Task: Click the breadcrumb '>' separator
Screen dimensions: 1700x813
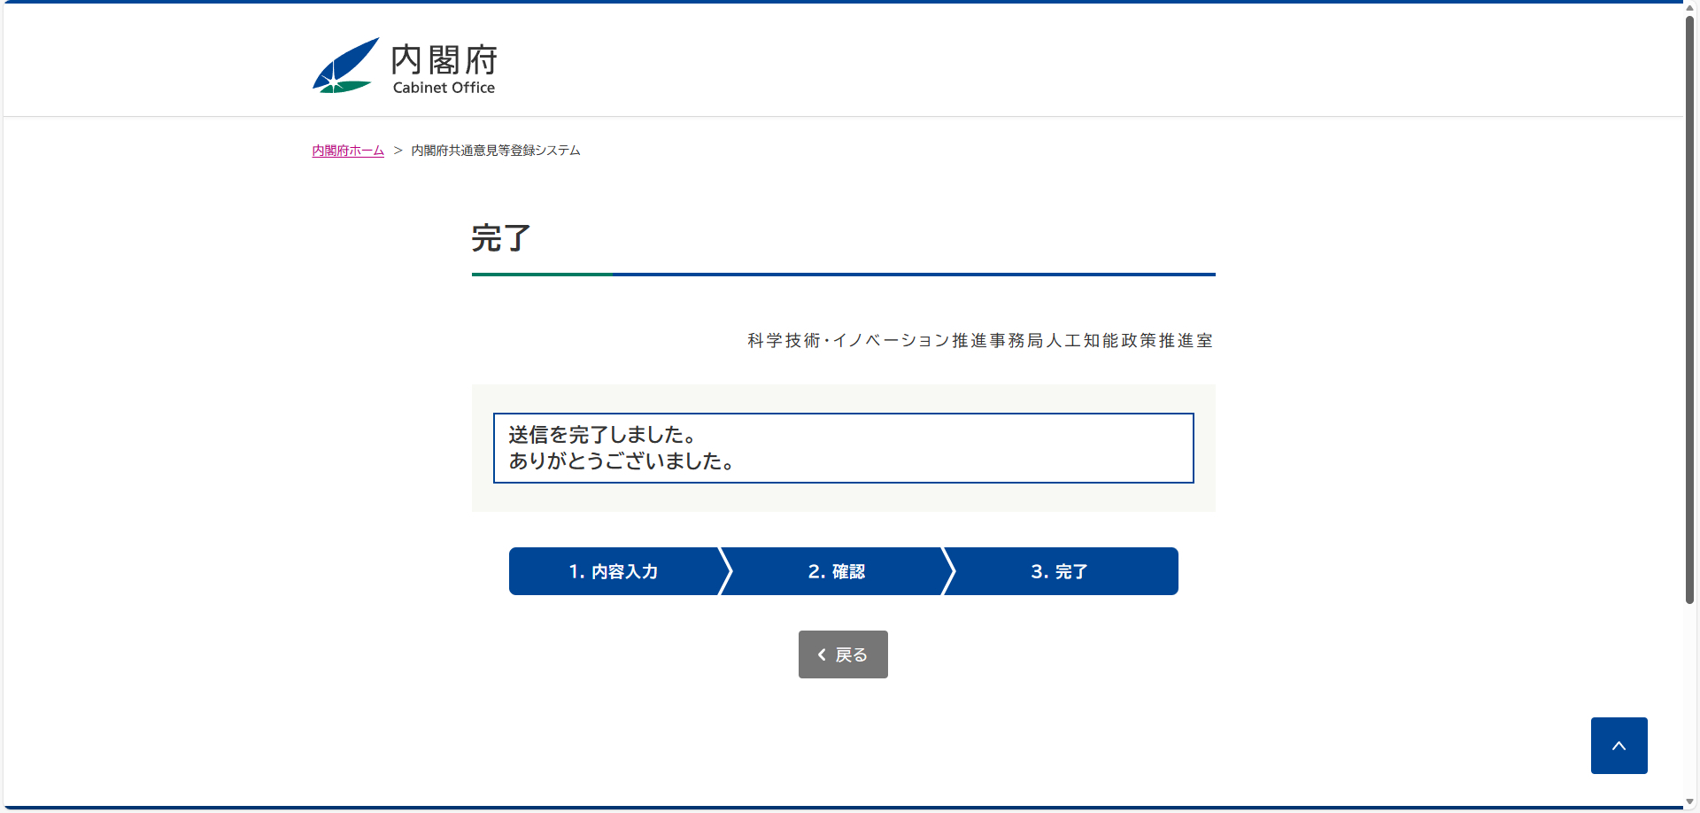Action: click(398, 151)
